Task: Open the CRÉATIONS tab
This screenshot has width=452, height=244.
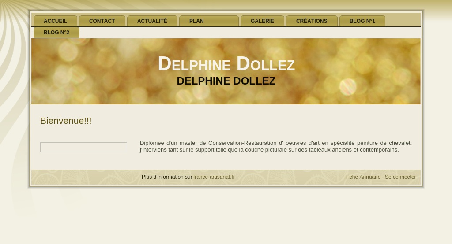Action: (x=312, y=21)
